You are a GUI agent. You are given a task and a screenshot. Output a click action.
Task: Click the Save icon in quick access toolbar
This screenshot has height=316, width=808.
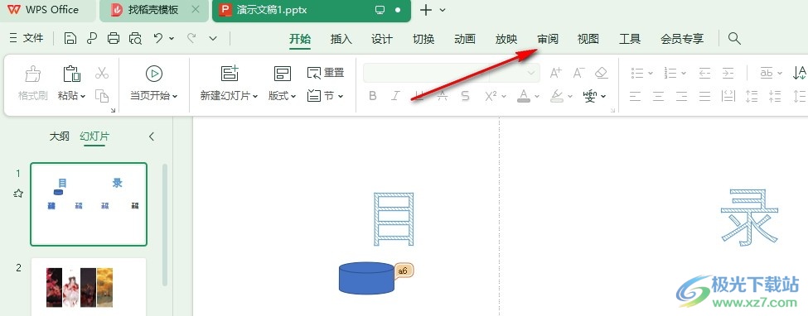70,38
